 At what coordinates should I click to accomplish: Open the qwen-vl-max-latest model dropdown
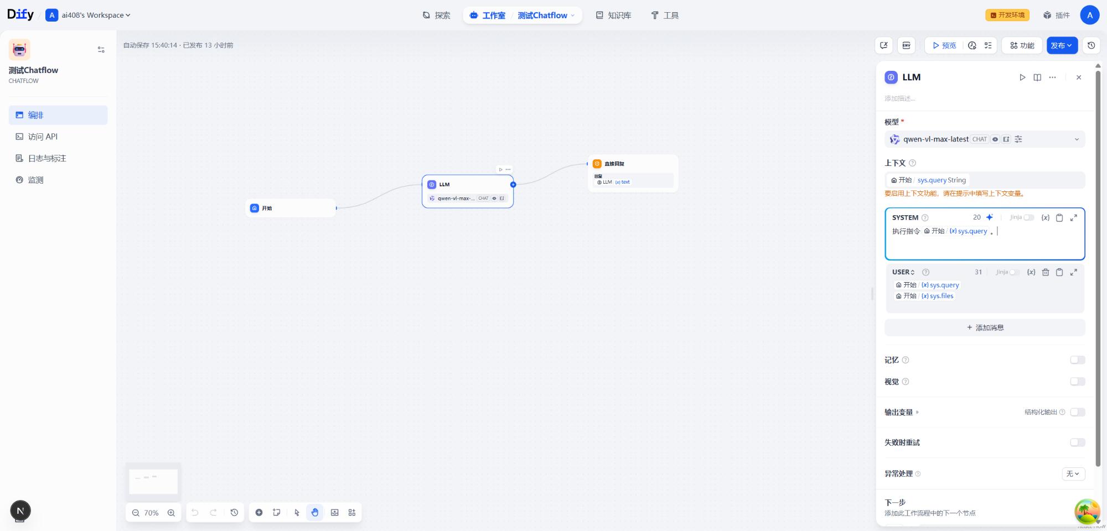tap(984, 139)
